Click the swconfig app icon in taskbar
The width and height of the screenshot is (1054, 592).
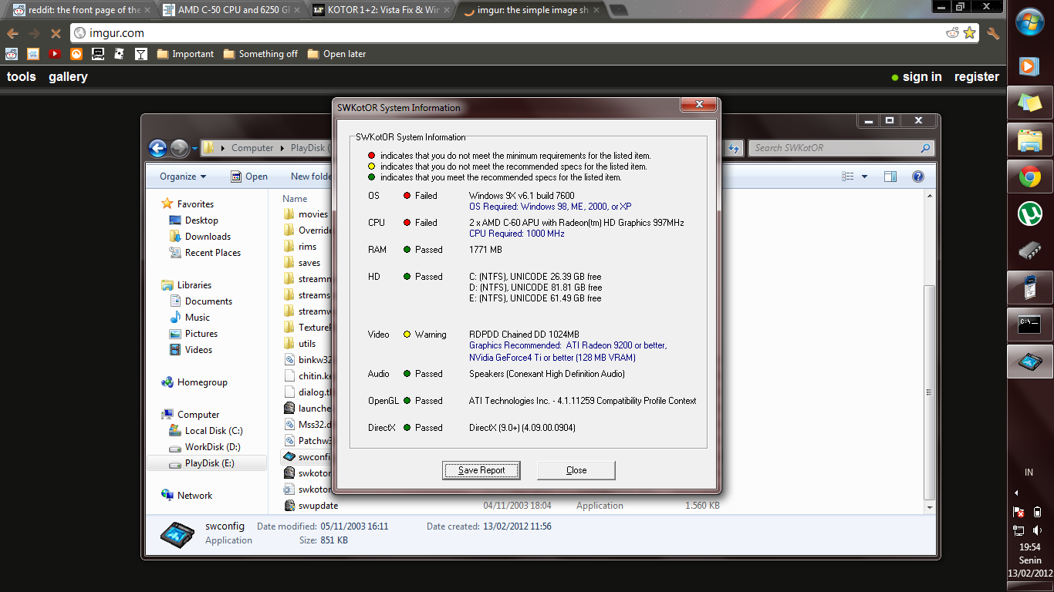pyautogui.click(x=1029, y=362)
